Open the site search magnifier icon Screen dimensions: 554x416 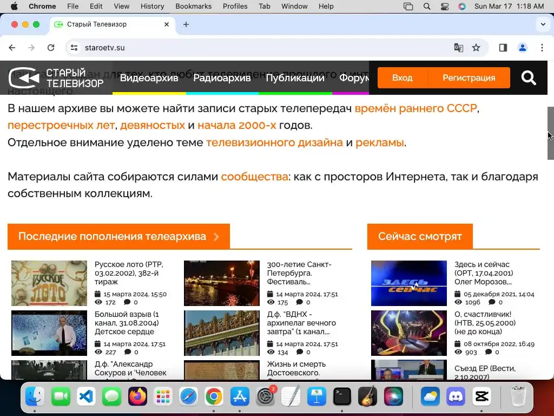pos(529,78)
